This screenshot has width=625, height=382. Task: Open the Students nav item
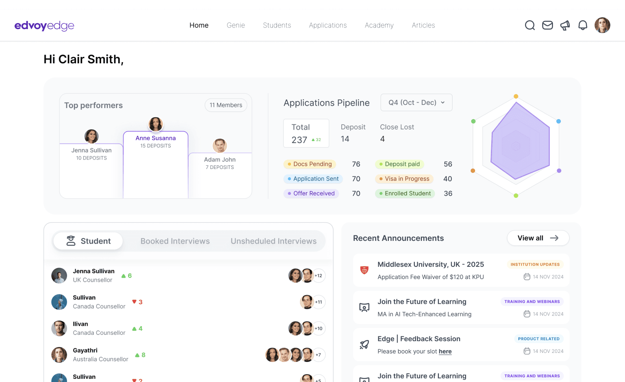pyautogui.click(x=277, y=25)
